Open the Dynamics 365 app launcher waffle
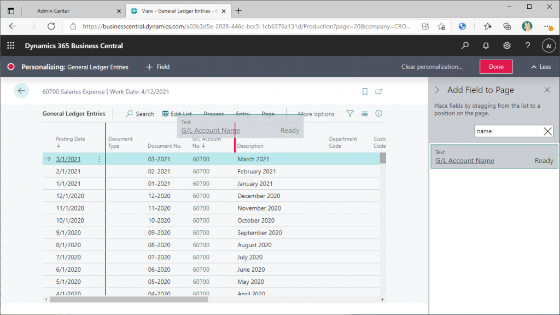The image size is (560, 315). pyautogui.click(x=11, y=46)
